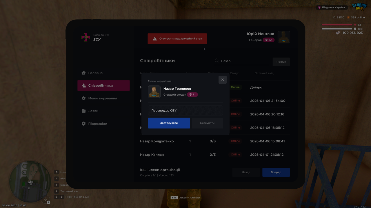Click the O key hint icon
The height and width of the screenshot is (208, 371).
tap(57, 172)
